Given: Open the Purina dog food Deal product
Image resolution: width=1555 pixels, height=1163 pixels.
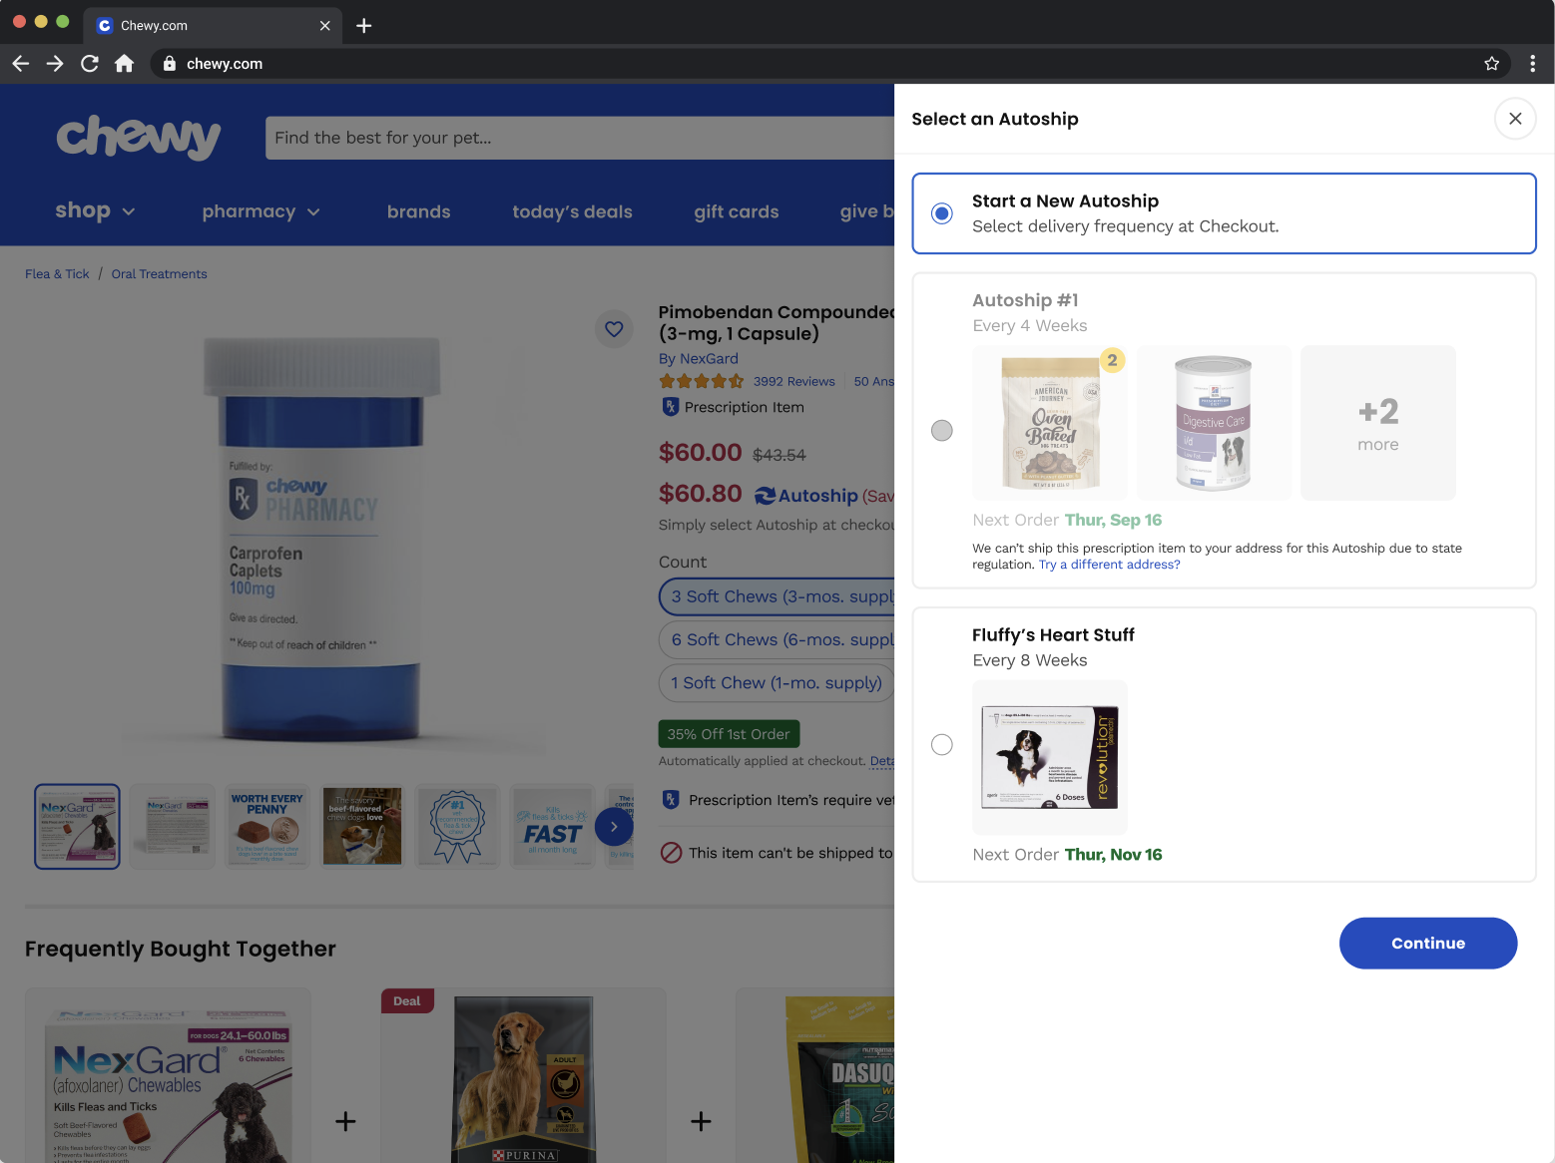Looking at the screenshot, I should (523, 1077).
